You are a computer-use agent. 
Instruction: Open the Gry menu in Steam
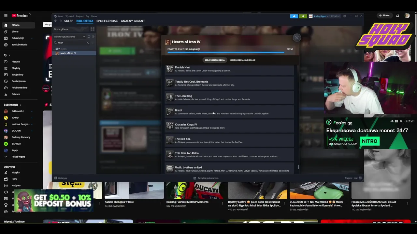[x=87, y=16]
